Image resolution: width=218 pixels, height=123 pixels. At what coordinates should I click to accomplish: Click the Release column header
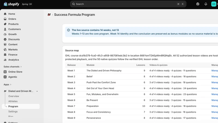[x=71, y=65]
